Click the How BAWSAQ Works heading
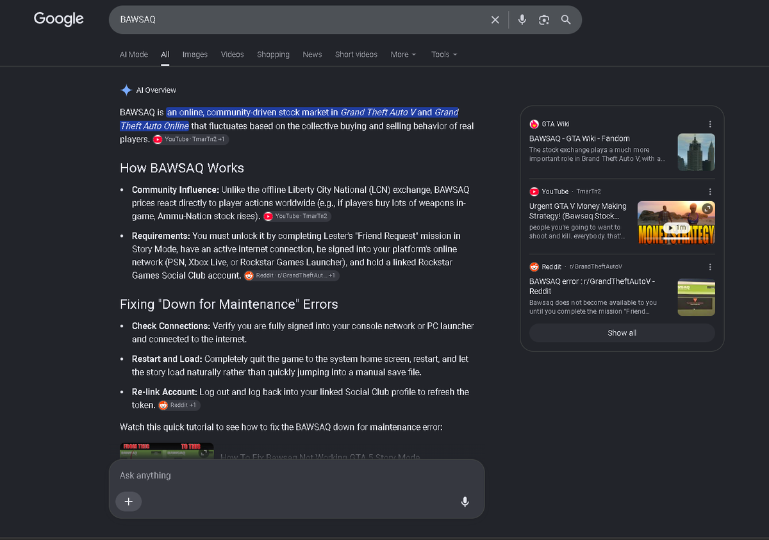This screenshot has height=540, width=769. pyautogui.click(x=182, y=168)
